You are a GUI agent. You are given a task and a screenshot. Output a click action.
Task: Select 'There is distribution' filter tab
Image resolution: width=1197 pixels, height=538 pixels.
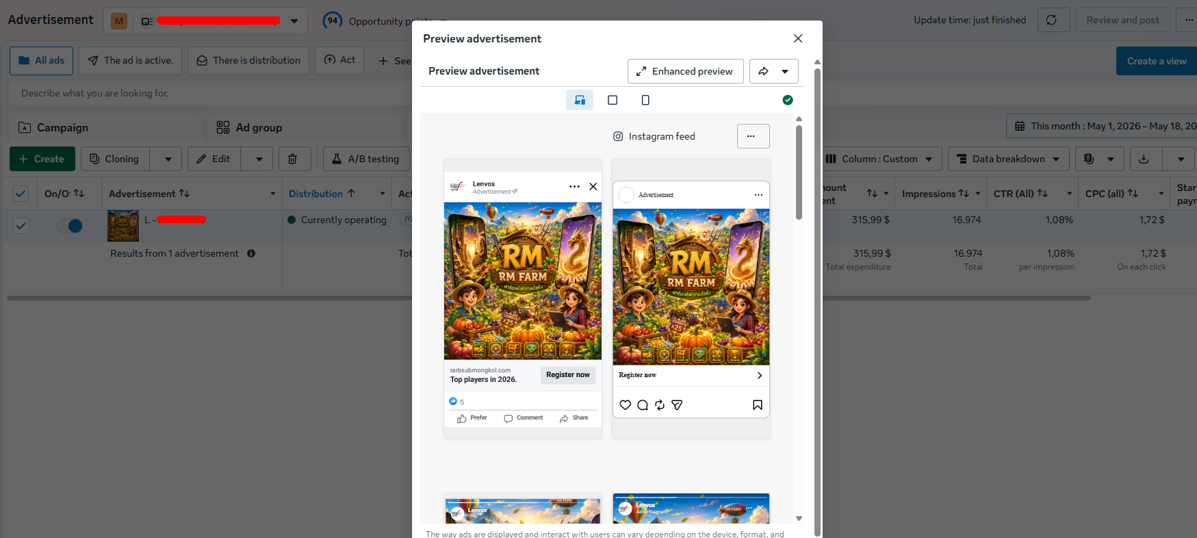(x=248, y=61)
